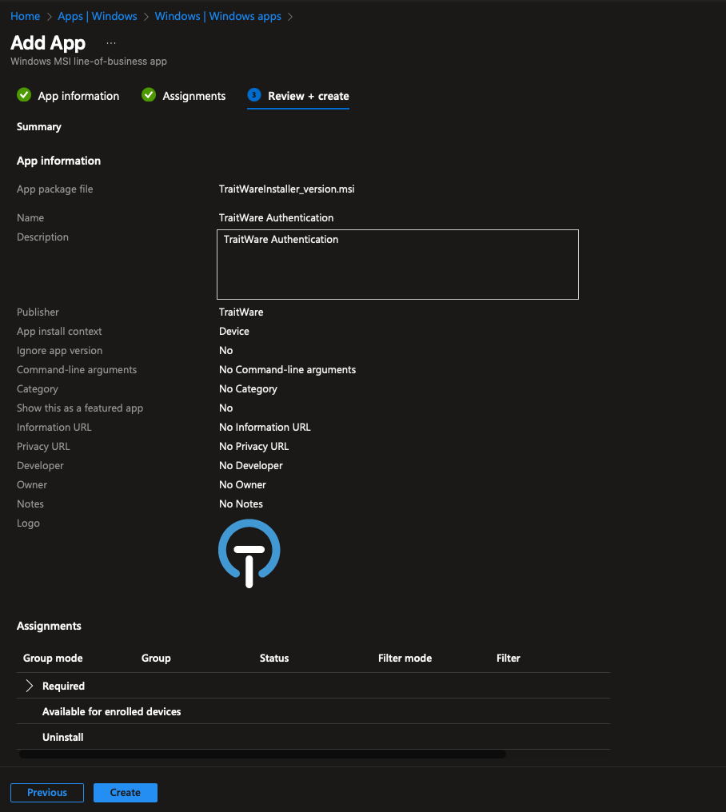Open the Apps | Windows breadcrumb
This screenshot has height=812, width=726.
coord(98,16)
